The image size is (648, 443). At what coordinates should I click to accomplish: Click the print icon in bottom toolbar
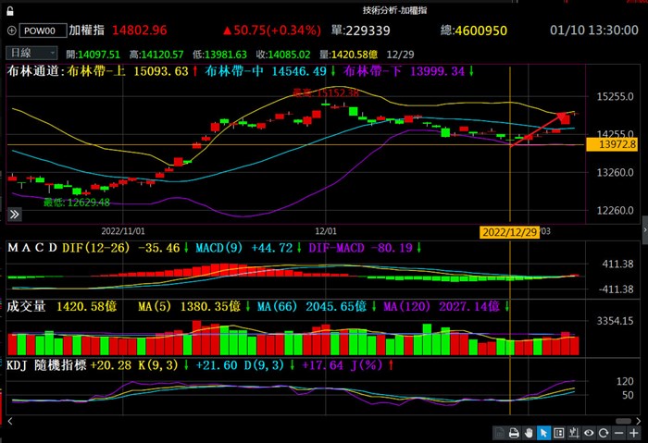(x=514, y=433)
